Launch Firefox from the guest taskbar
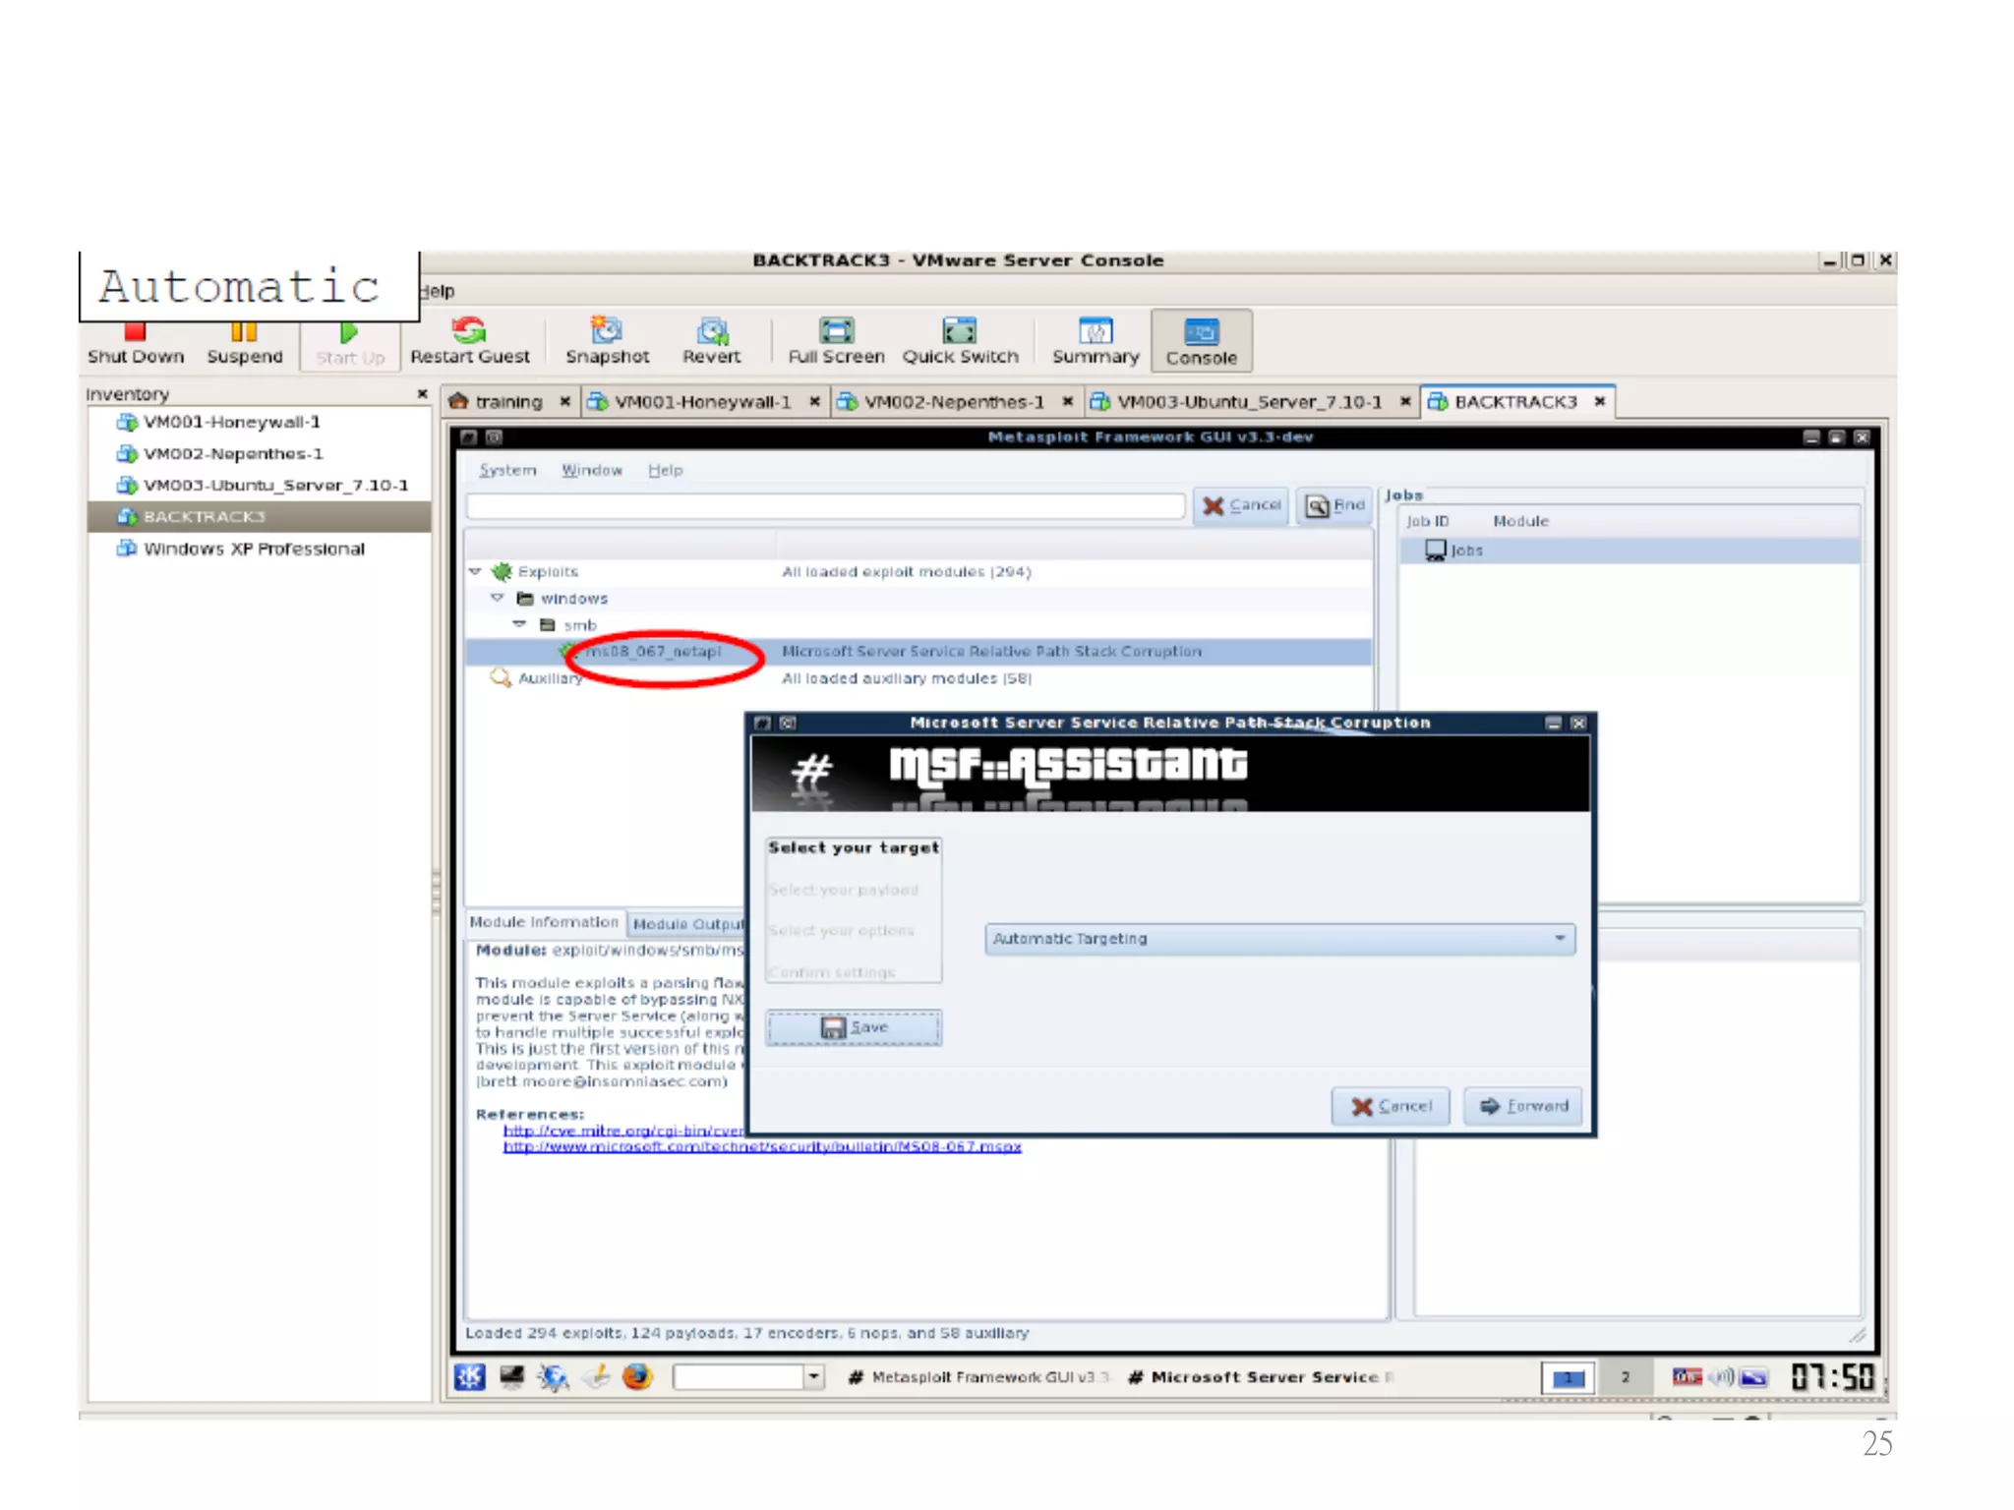Image resolution: width=2014 pixels, height=1510 pixels. coord(637,1376)
